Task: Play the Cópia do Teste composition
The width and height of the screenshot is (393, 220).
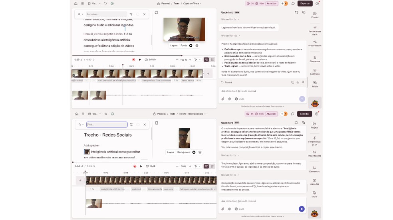Action: tap(140, 59)
